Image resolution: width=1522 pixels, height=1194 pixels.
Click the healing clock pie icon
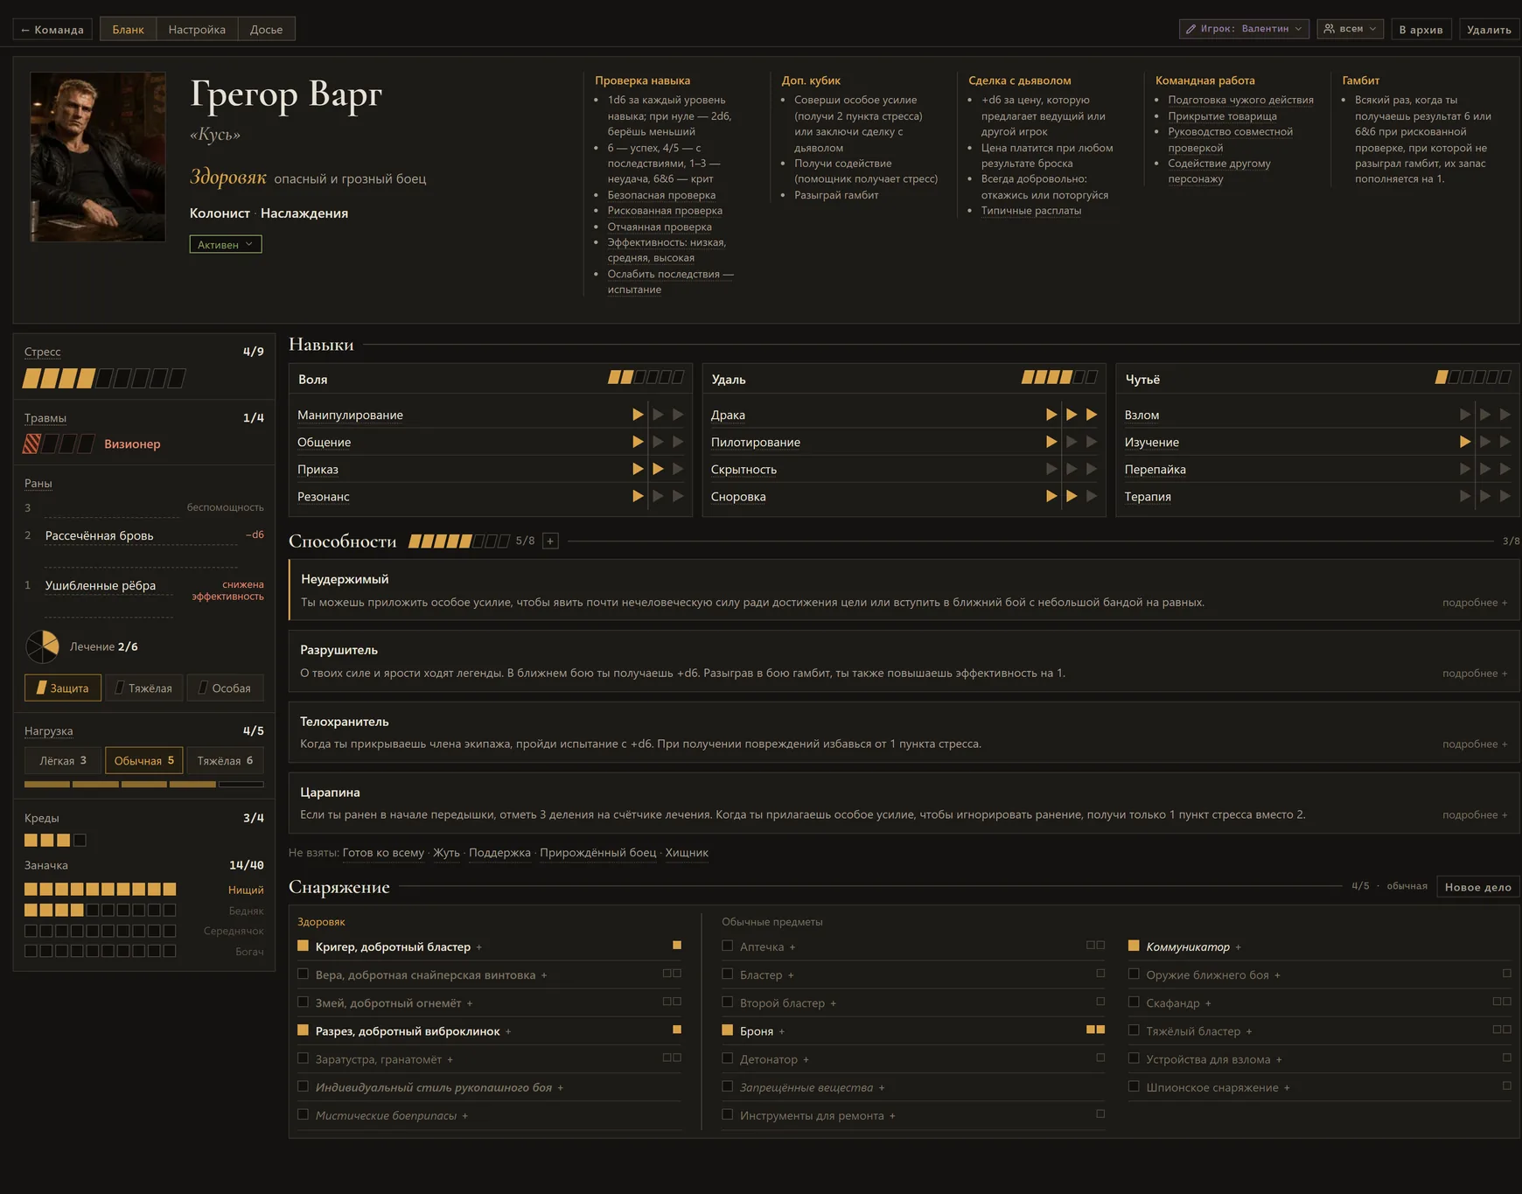[42, 646]
